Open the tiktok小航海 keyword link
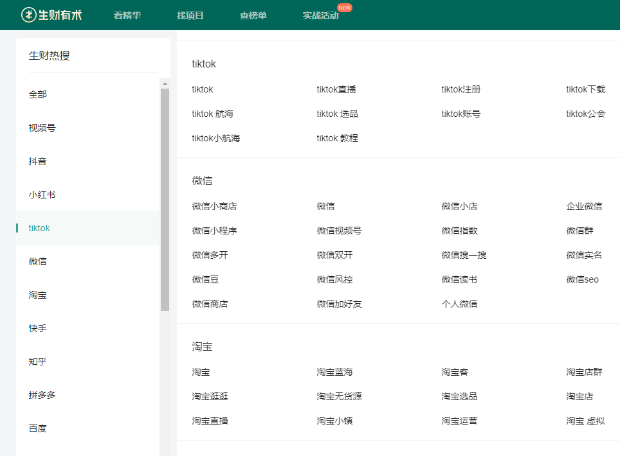Viewport: 620px width, 456px height. 216,138
